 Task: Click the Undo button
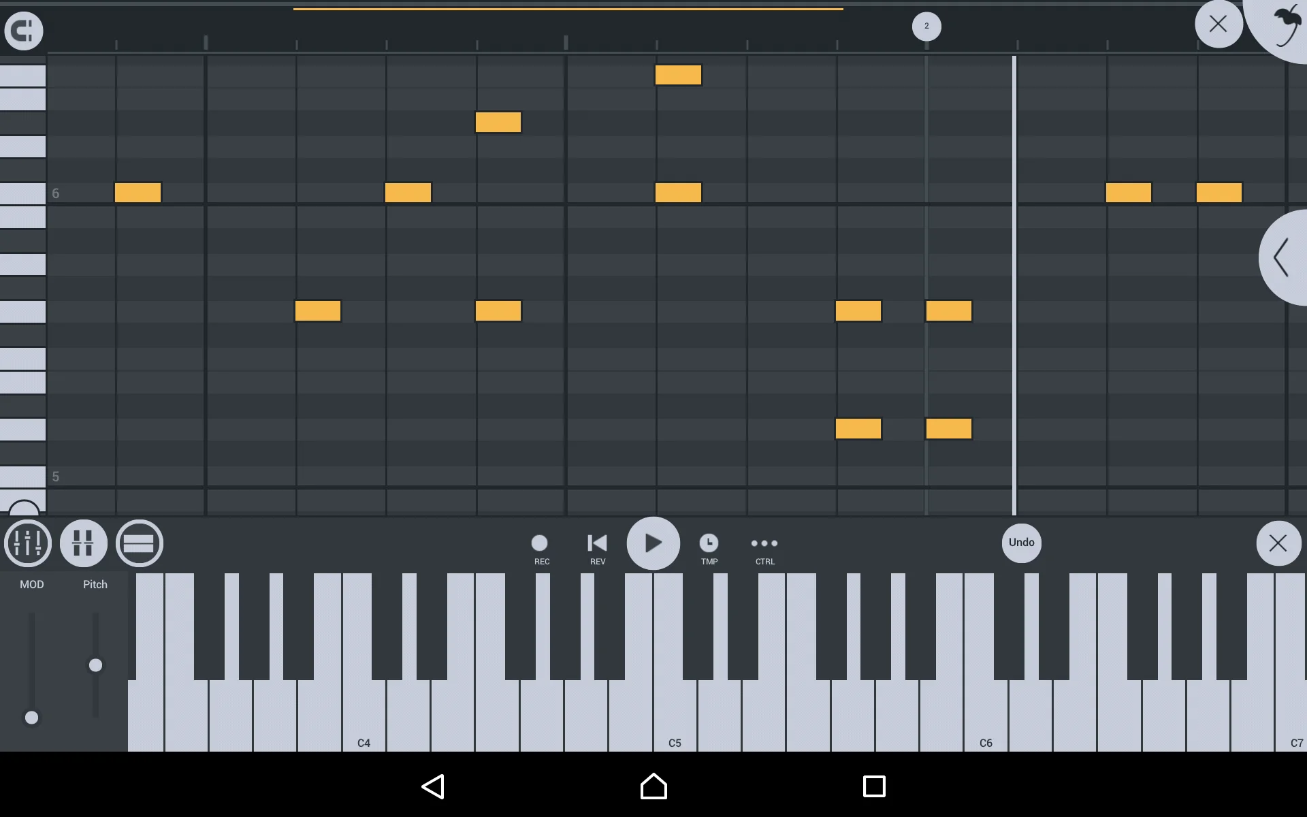1021,542
